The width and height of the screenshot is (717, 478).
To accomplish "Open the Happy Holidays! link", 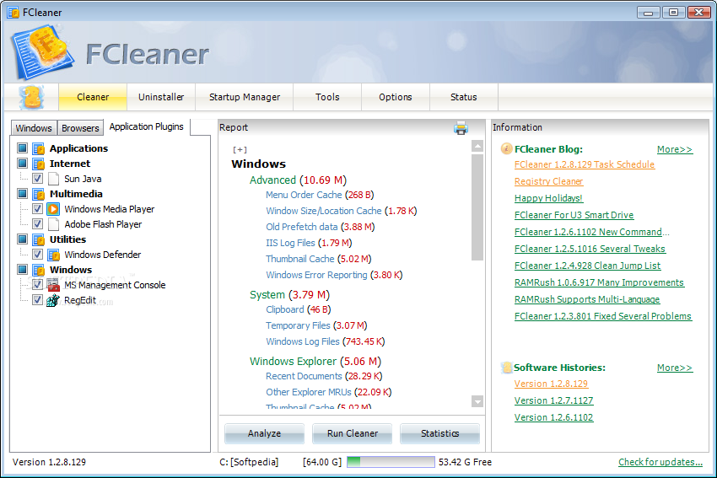I will point(549,198).
